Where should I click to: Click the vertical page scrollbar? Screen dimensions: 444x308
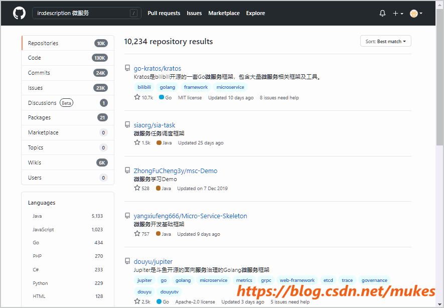tap(439, 76)
